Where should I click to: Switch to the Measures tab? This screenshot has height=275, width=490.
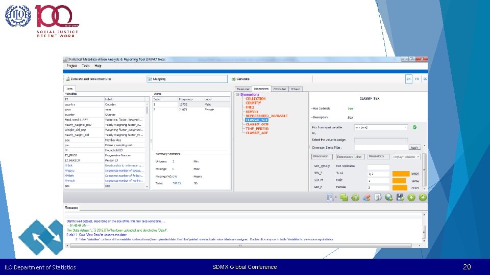point(243,89)
